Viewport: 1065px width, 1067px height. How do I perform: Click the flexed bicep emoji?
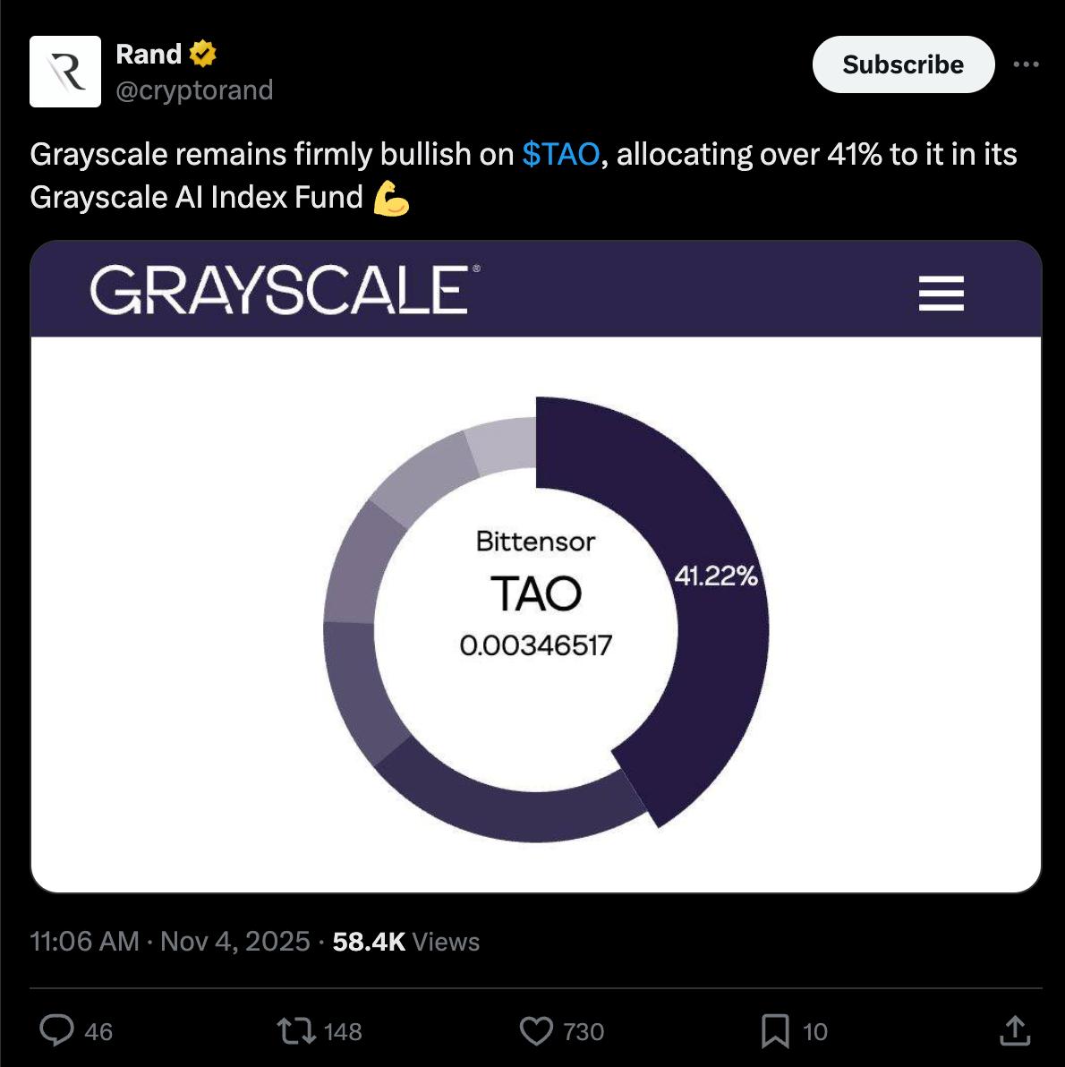point(391,198)
